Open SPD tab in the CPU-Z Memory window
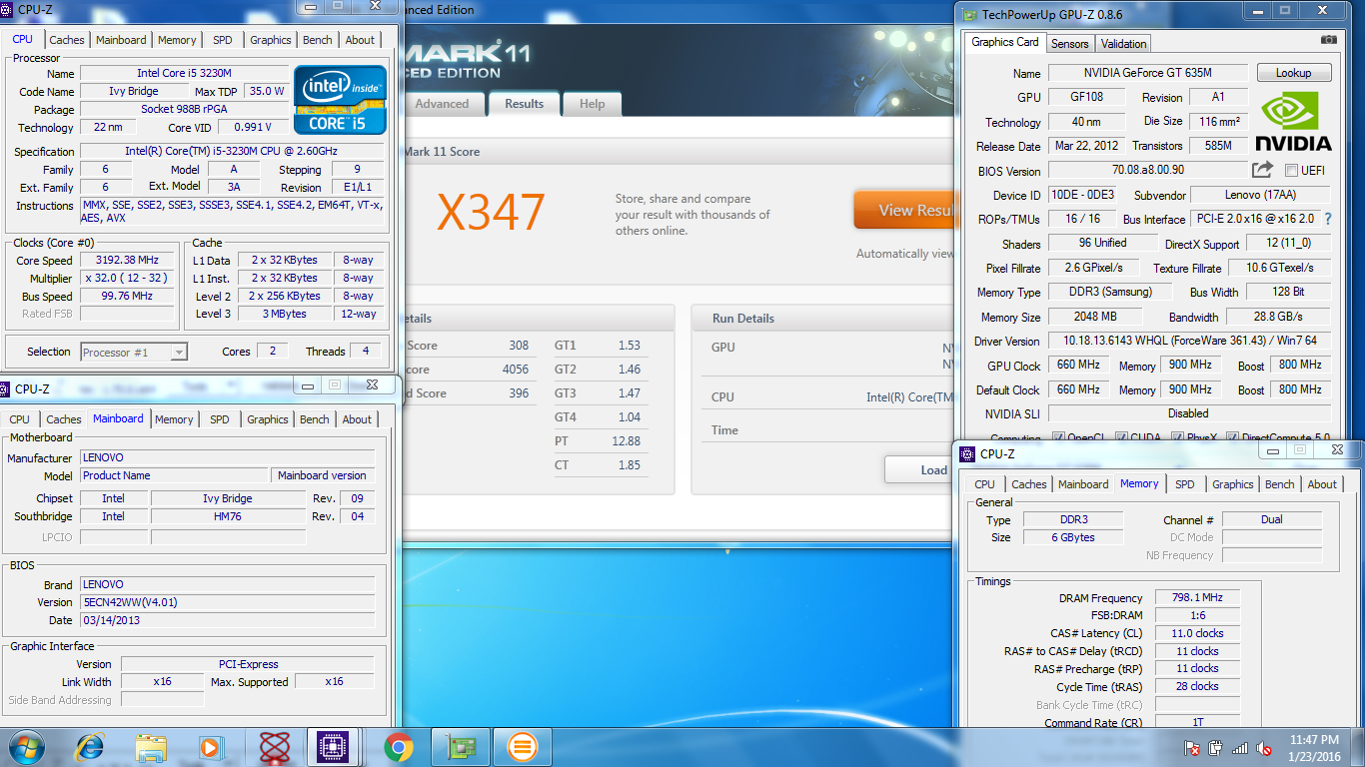This screenshot has width=1365, height=767. click(x=1185, y=484)
